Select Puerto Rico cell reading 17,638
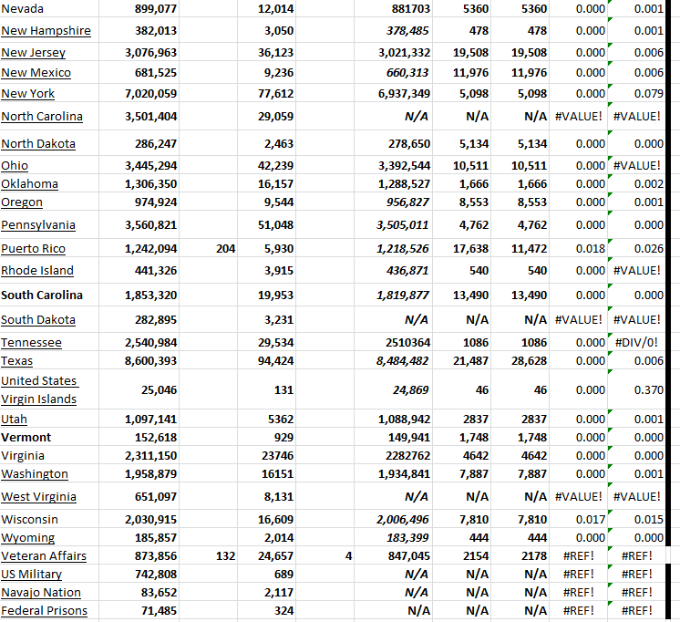The height and width of the screenshot is (622, 680). pos(462,249)
